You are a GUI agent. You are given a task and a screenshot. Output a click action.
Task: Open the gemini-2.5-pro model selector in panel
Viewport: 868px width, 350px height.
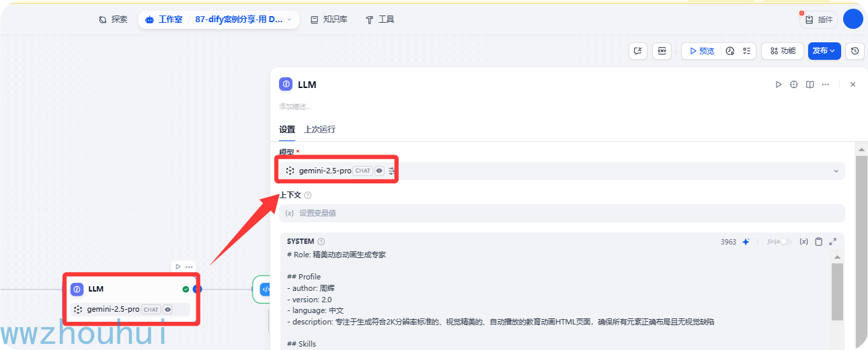561,171
